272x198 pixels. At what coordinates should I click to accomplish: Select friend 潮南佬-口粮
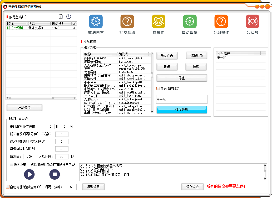pos(92,62)
